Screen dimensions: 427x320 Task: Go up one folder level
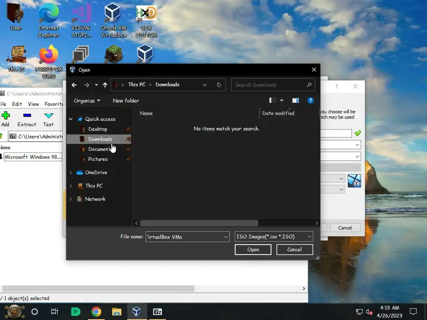click(x=105, y=85)
